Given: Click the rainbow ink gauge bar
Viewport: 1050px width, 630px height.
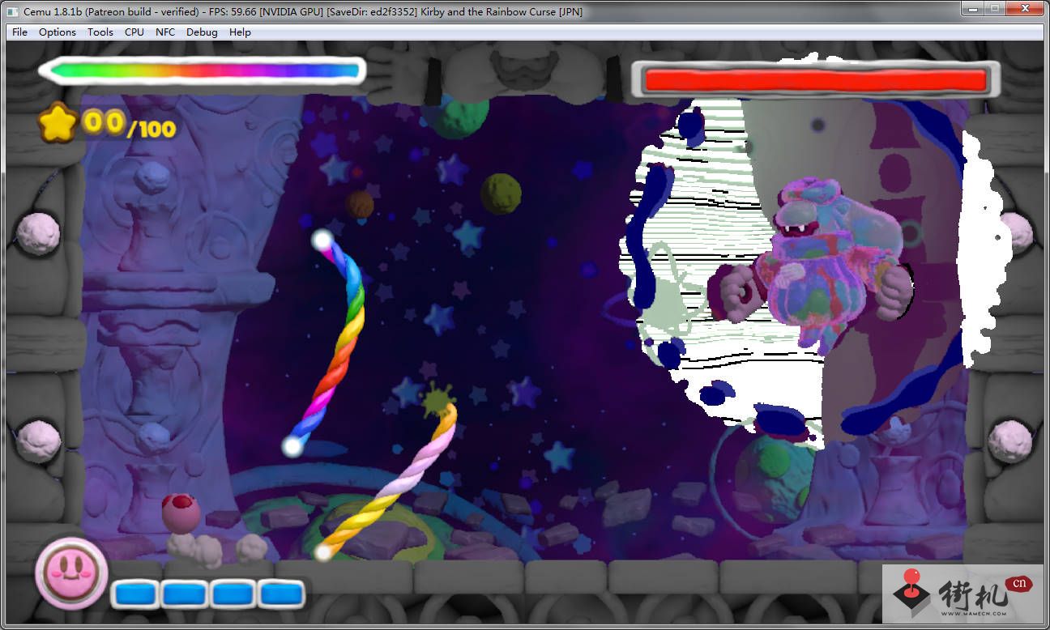Looking at the screenshot, I should tap(203, 70).
